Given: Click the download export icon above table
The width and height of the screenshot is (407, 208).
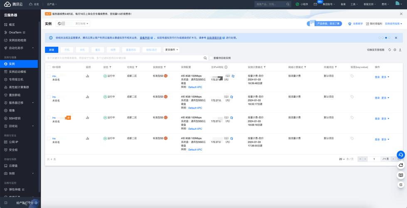Looking at the screenshot, I should pyautogui.click(x=400, y=50).
